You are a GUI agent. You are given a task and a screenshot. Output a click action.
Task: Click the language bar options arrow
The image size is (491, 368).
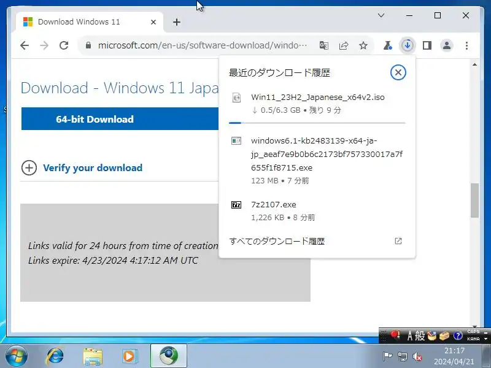pos(485,339)
